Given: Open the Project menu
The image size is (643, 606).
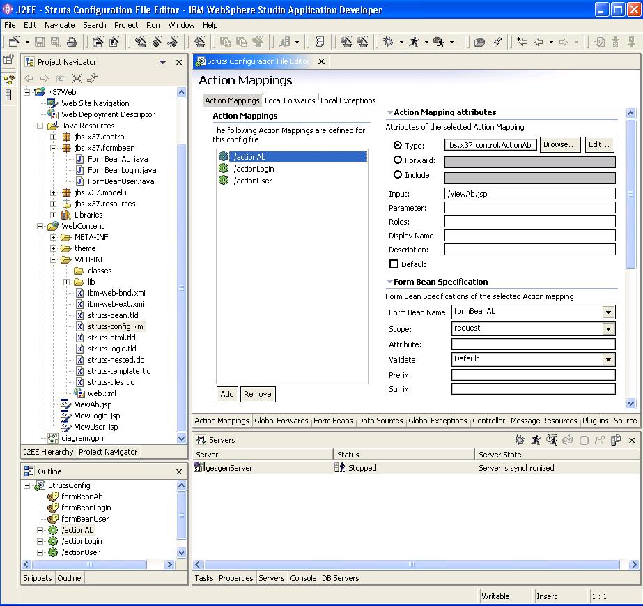Looking at the screenshot, I should [126, 25].
